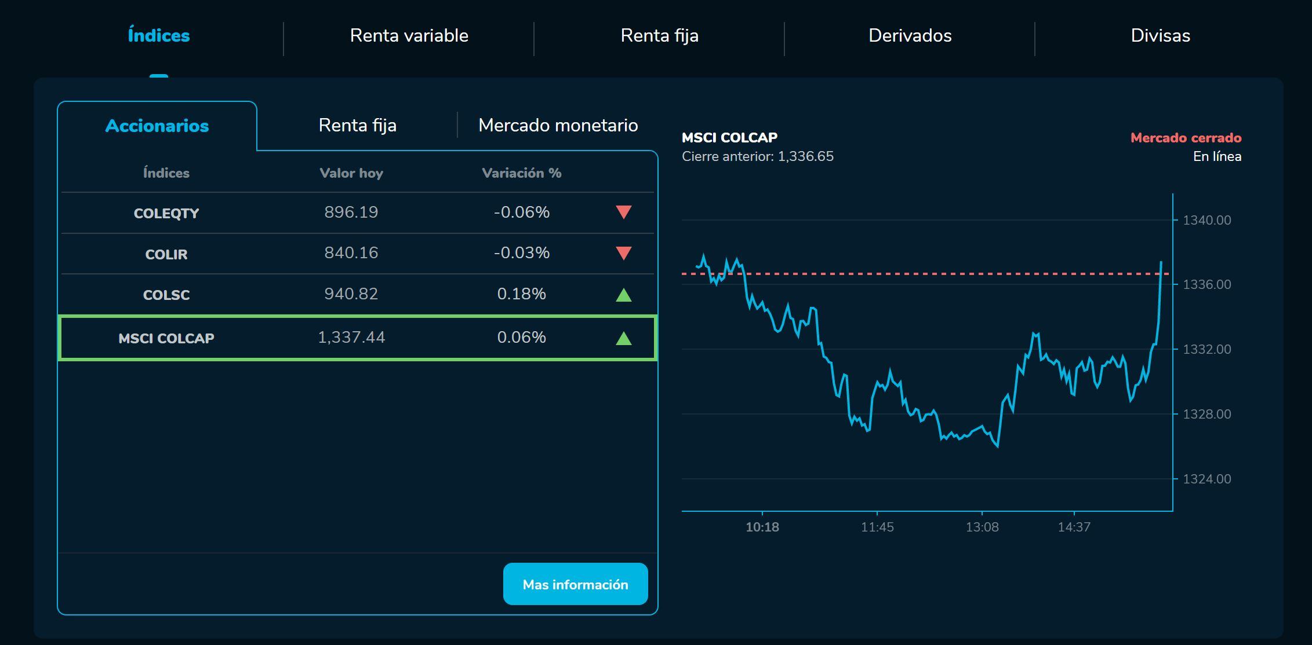Click the COLSC index row
This screenshot has width=1312, height=645.
pos(357,294)
